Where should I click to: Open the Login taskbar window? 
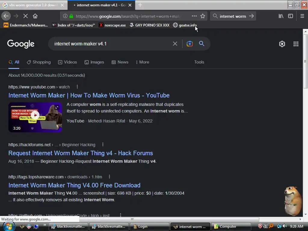pos(150,226)
